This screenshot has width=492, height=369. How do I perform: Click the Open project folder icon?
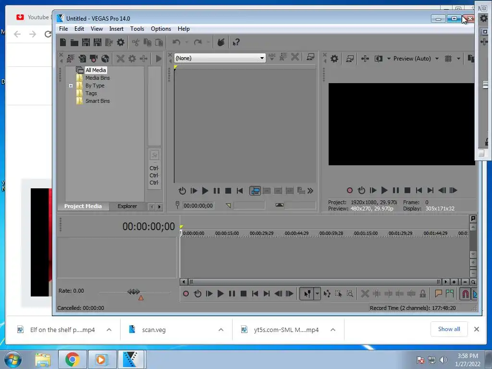point(74,42)
